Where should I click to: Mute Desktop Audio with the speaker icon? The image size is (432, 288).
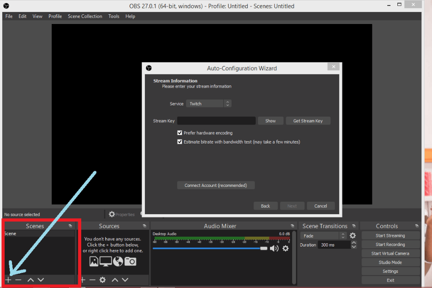pos(274,248)
